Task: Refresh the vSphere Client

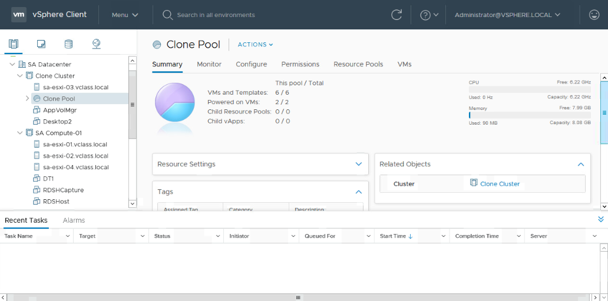Action: tap(396, 15)
